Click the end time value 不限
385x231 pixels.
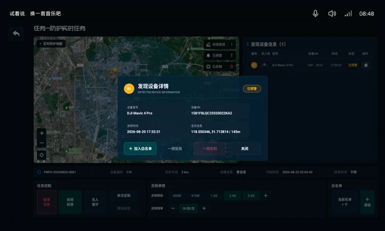coord(353,172)
